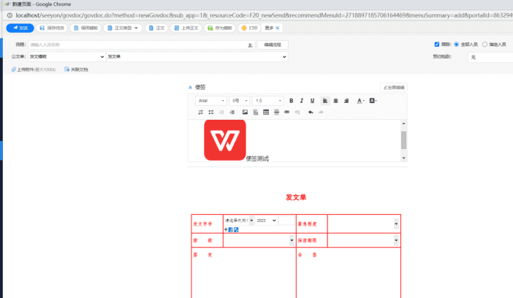The height and width of the screenshot is (298, 513).
Task: Click the site info icon in address bar
Action: (x=9, y=15)
